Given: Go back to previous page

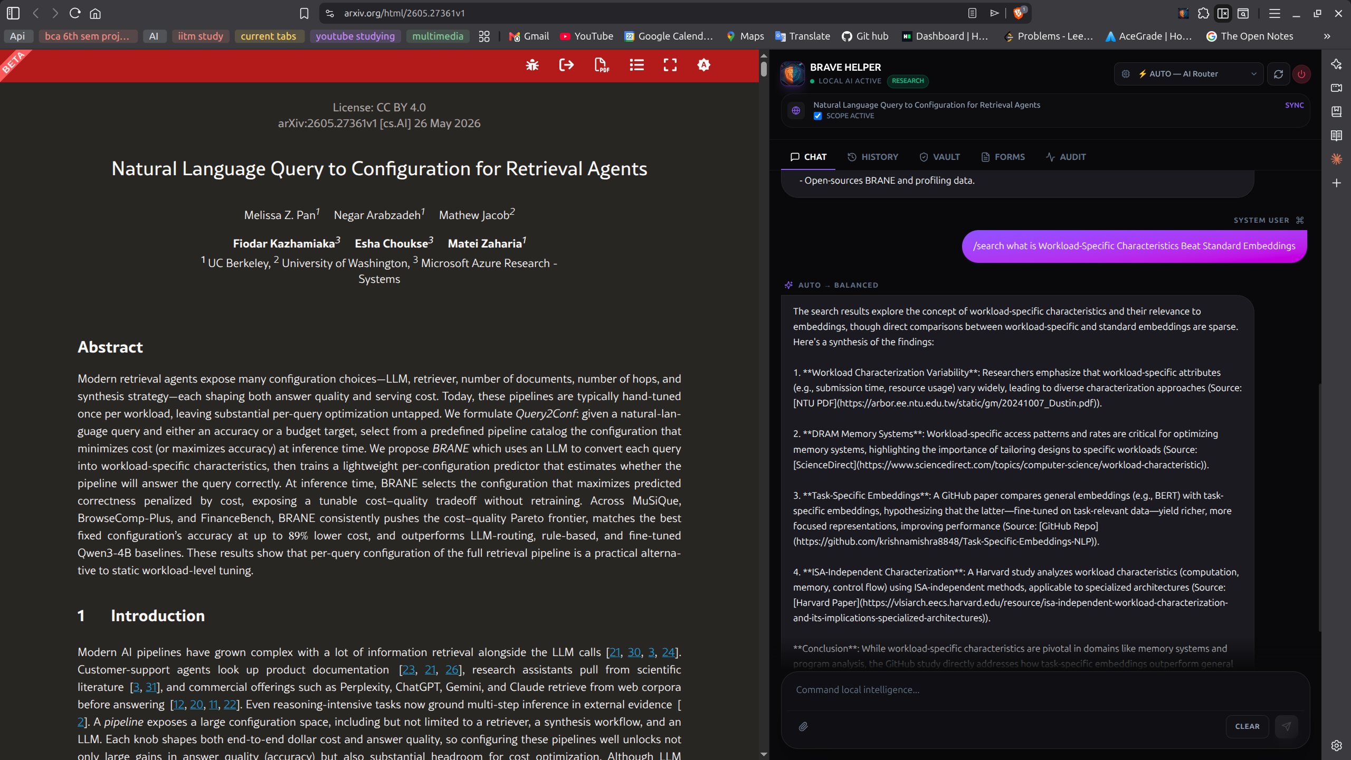Looking at the screenshot, I should click(36, 13).
